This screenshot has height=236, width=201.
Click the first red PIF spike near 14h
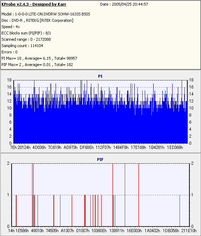pos(16,211)
